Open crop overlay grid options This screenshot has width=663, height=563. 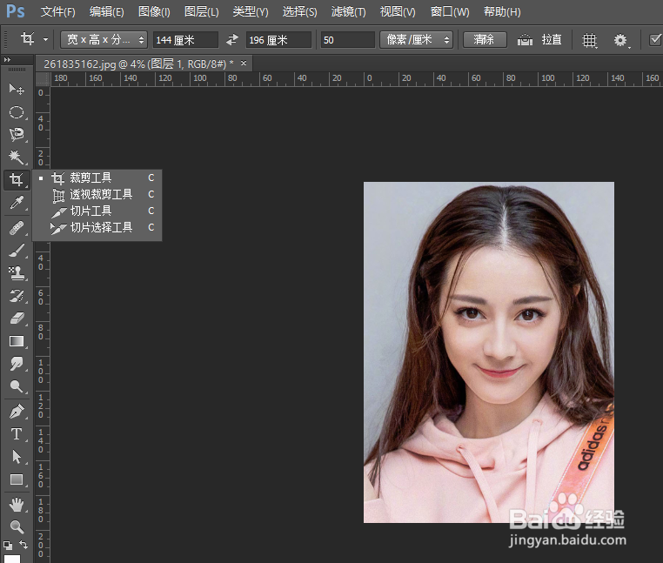[x=589, y=40]
